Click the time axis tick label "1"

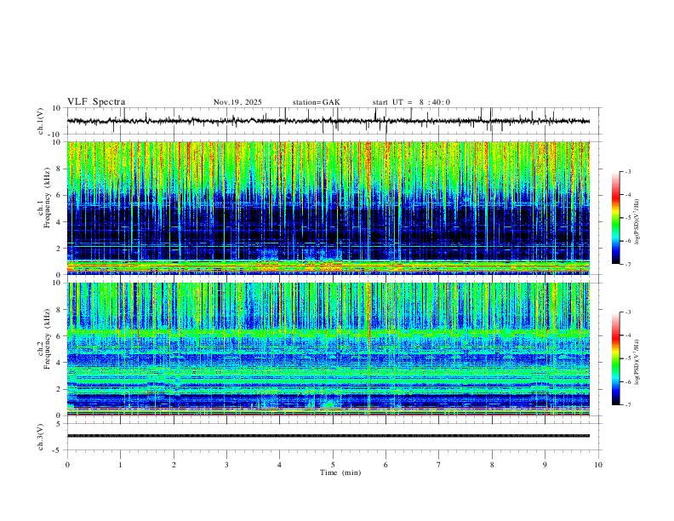pos(120,465)
